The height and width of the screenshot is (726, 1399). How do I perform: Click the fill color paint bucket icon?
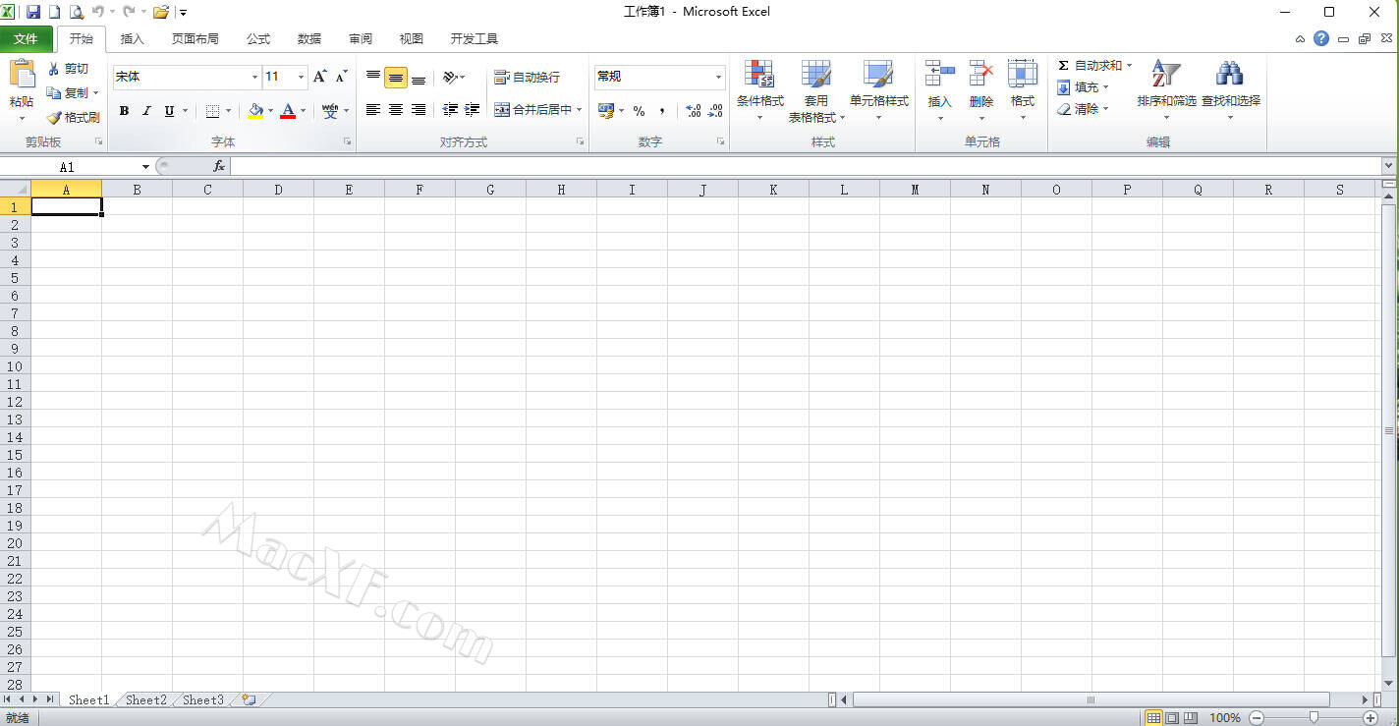point(255,111)
